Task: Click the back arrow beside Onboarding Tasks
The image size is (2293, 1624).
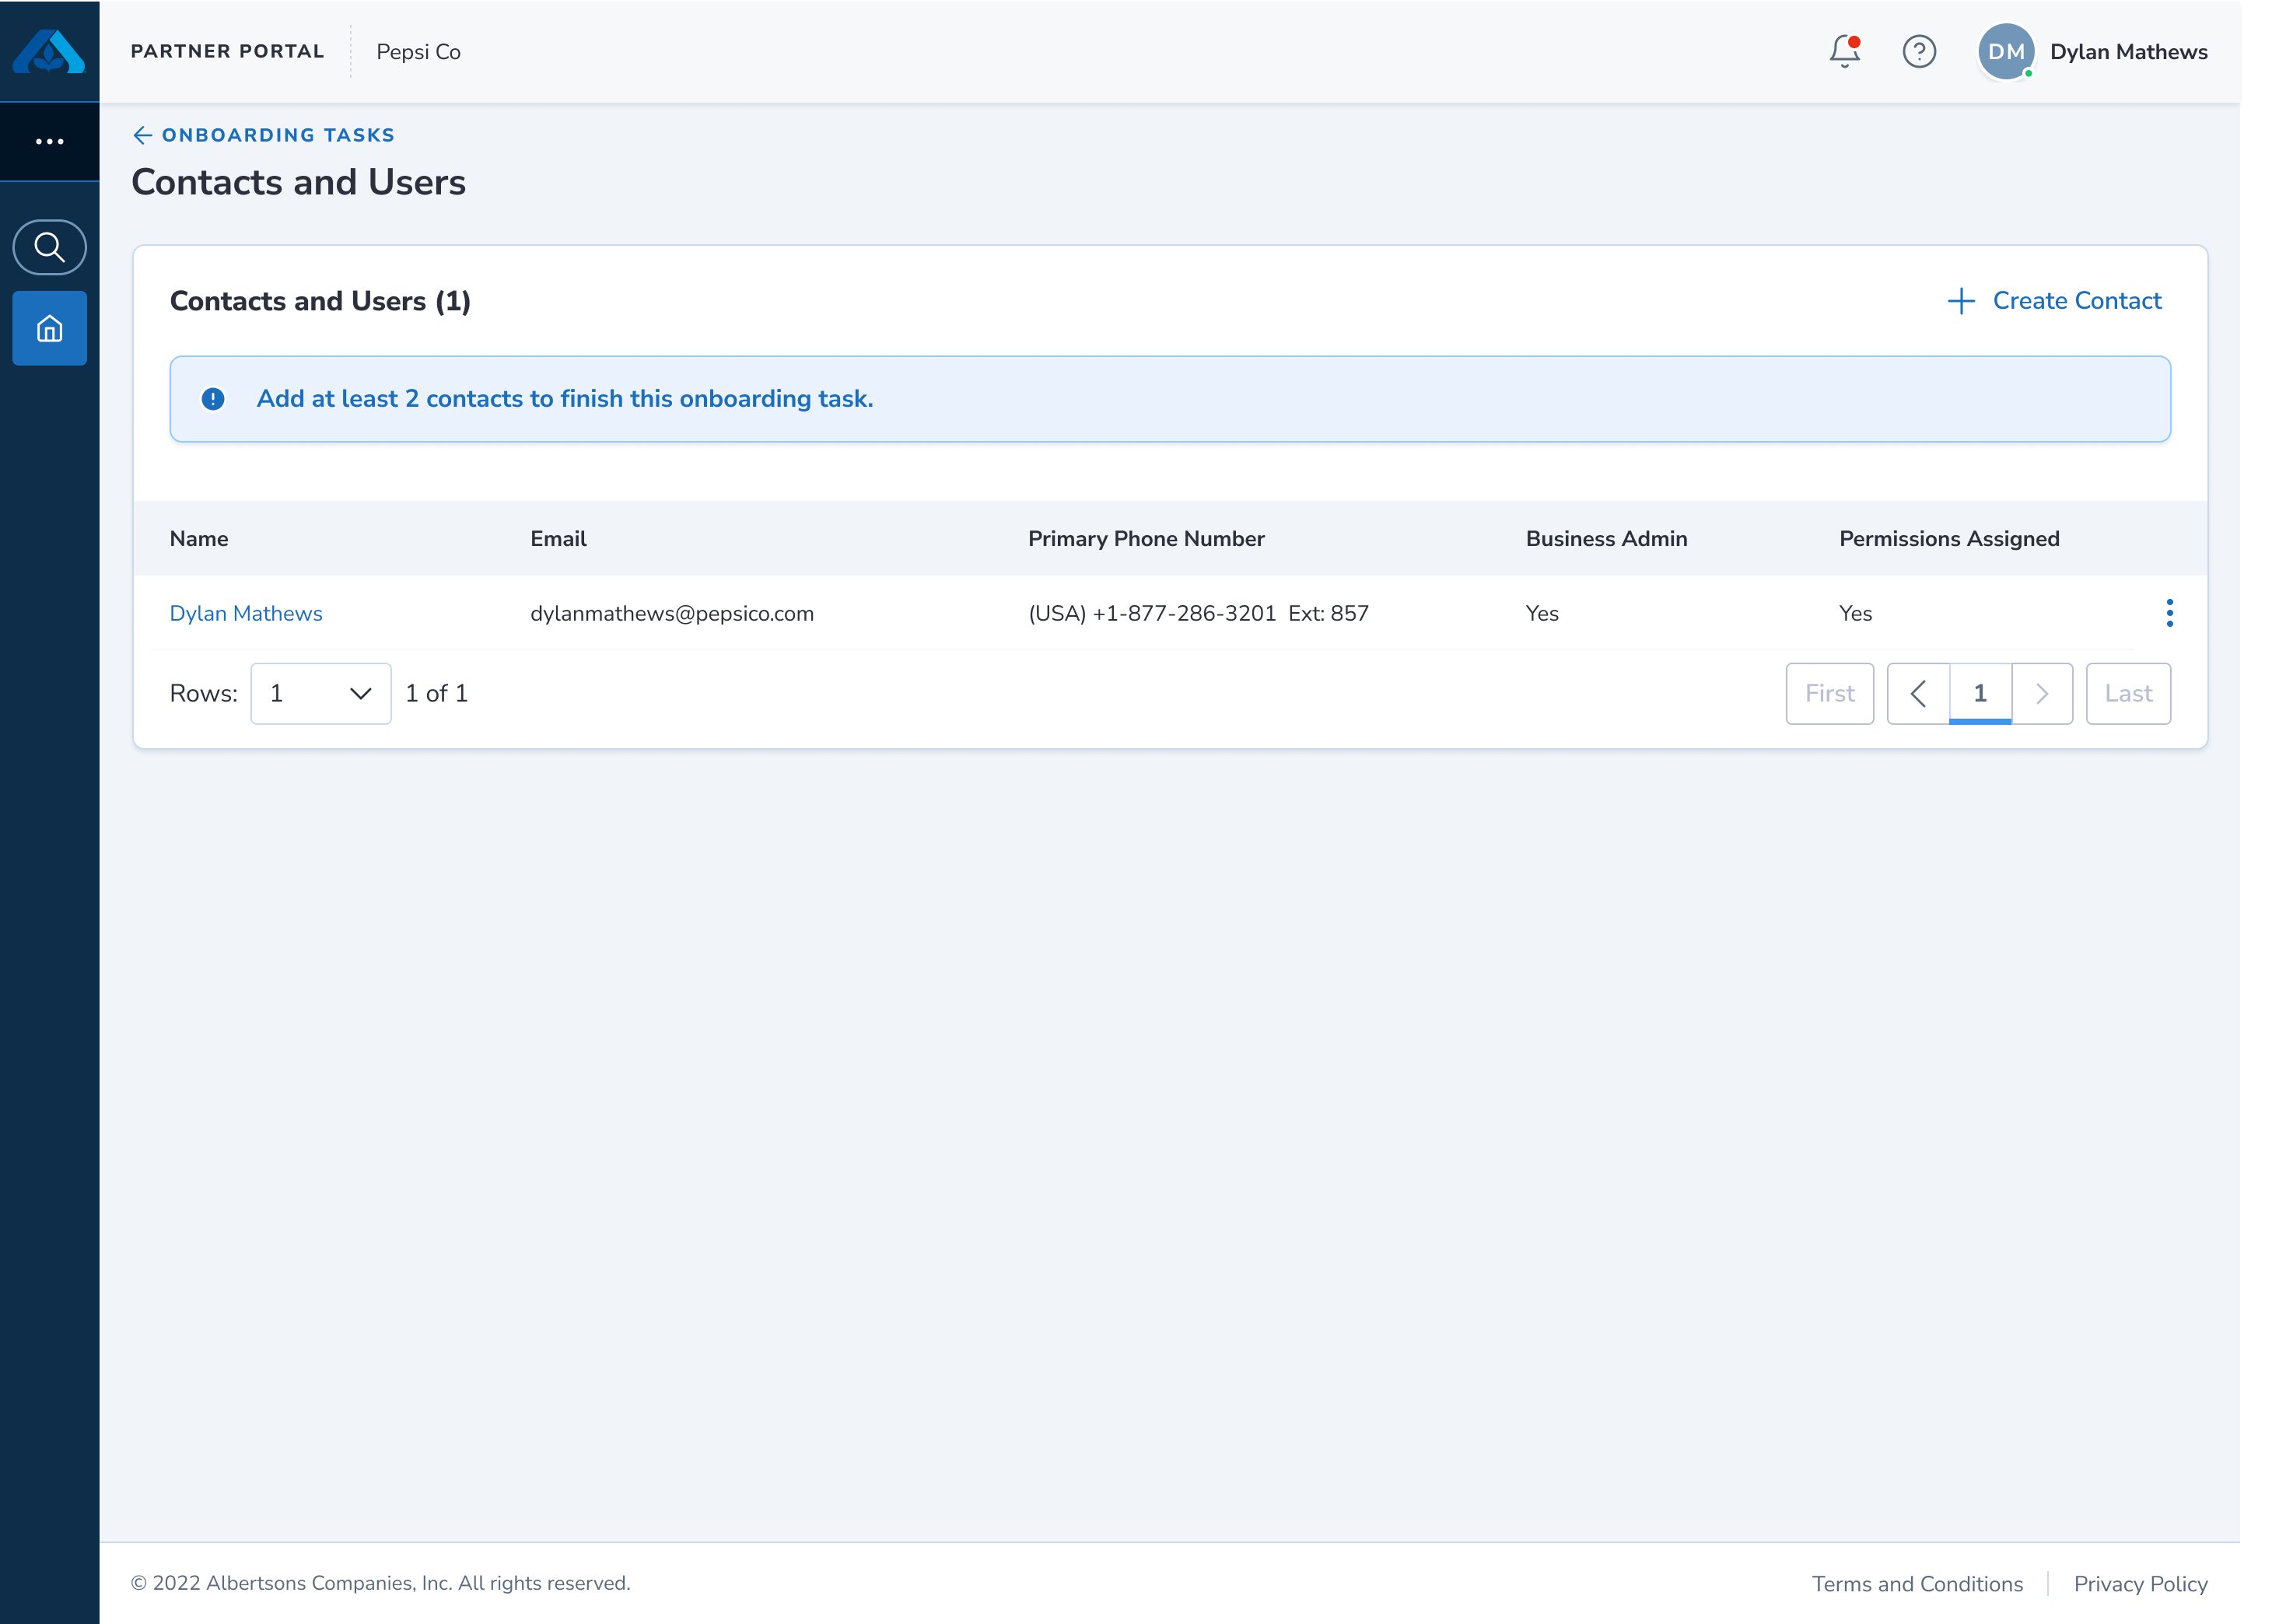Action: [x=143, y=135]
